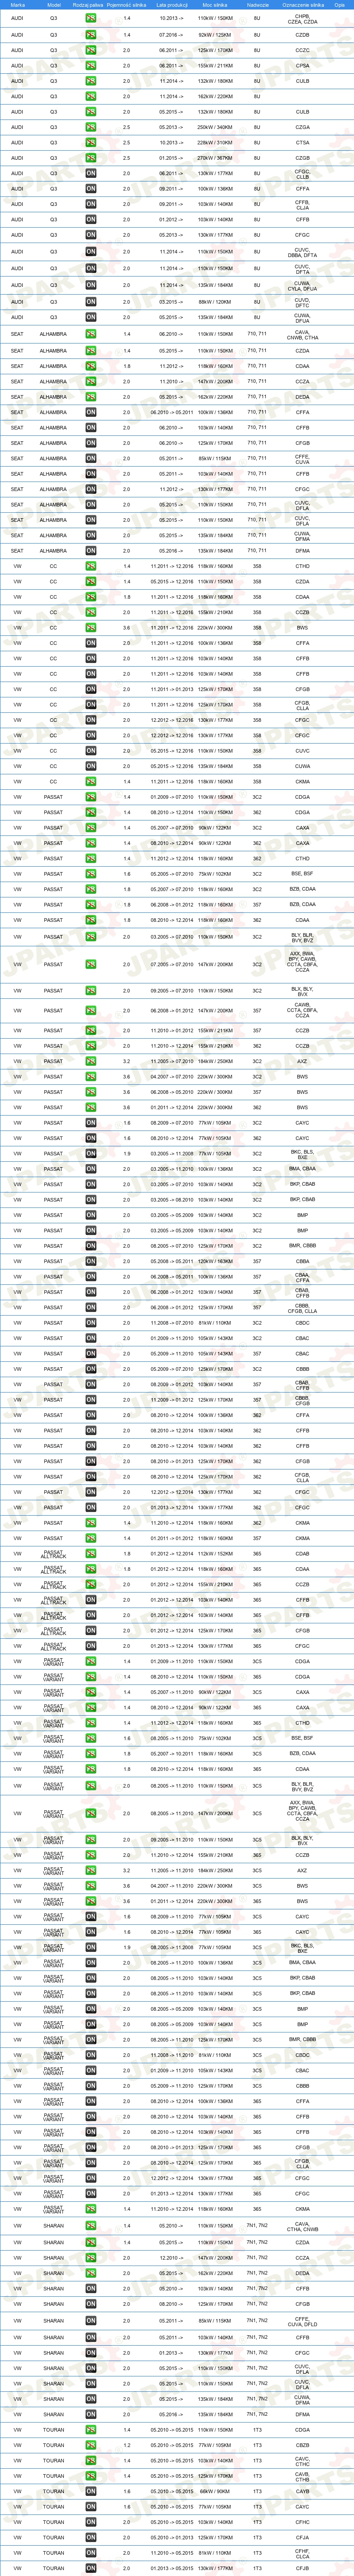Image resolution: width=354 pixels, height=2576 pixels.
Task: Click petrol icon in VW CC CTHD row
Action: tap(91, 566)
